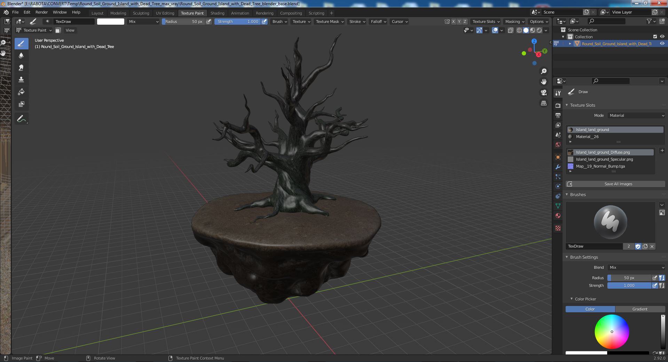Image resolution: width=668 pixels, height=362 pixels.
Task: Open the Object properties tab
Action: click(558, 157)
